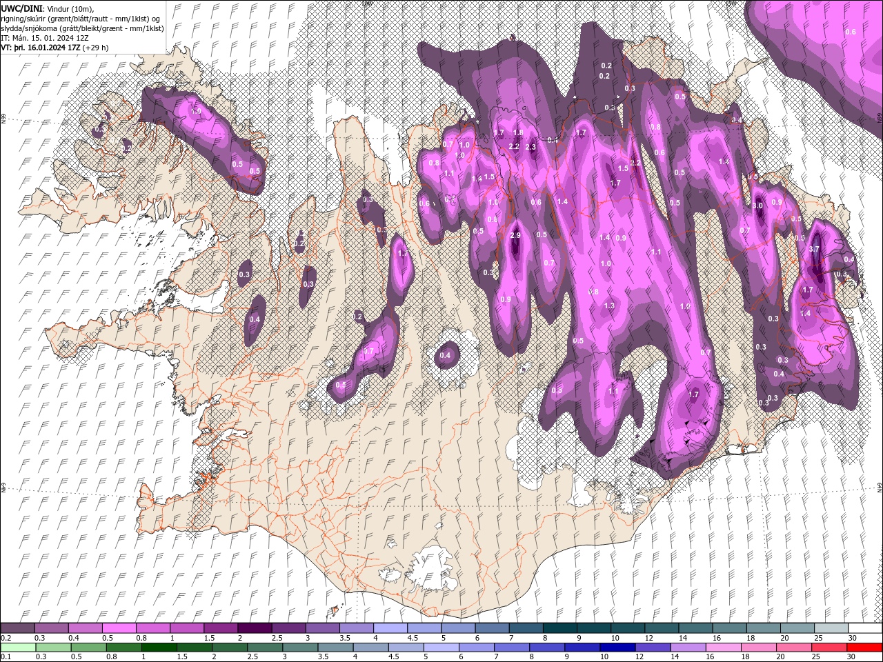
Task: Click the 'slydda/snjókoma (grátt/bleikt/grænt' header line
Action: pos(82,28)
